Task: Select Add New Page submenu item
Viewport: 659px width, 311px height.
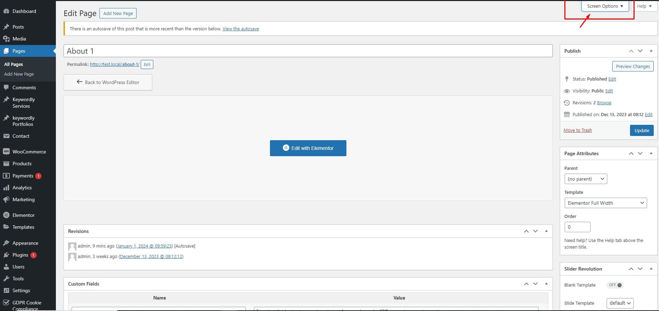Action: (x=19, y=74)
